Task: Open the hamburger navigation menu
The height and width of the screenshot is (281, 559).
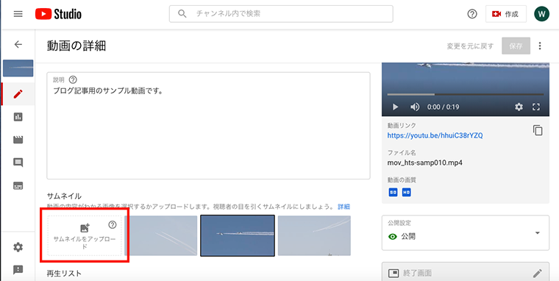Action: [18, 14]
